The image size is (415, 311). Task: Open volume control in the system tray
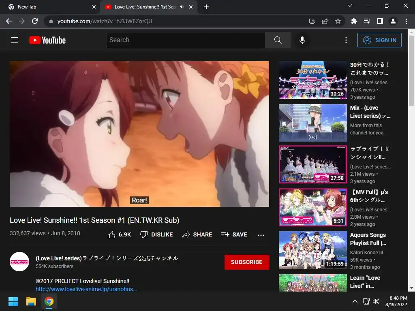click(x=376, y=301)
